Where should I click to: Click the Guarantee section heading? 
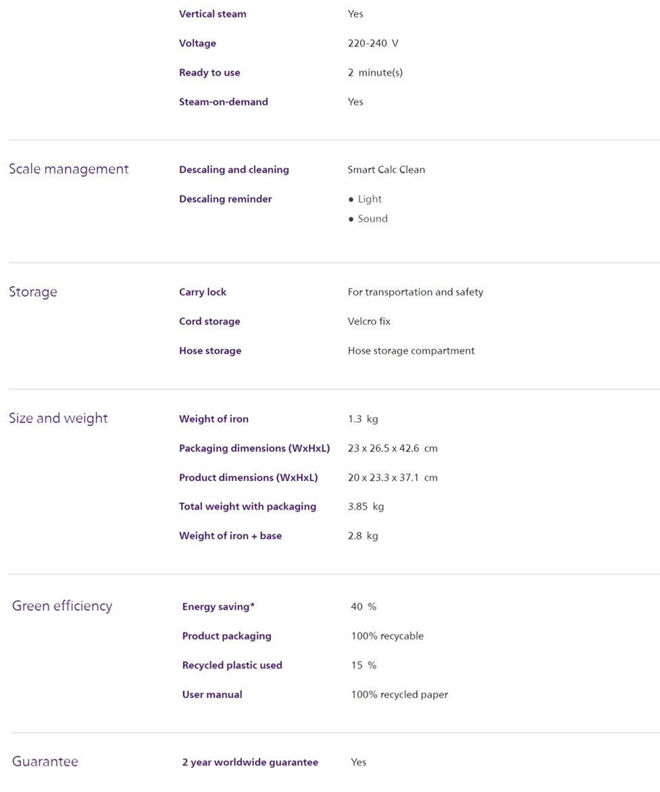(x=45, y=762)
